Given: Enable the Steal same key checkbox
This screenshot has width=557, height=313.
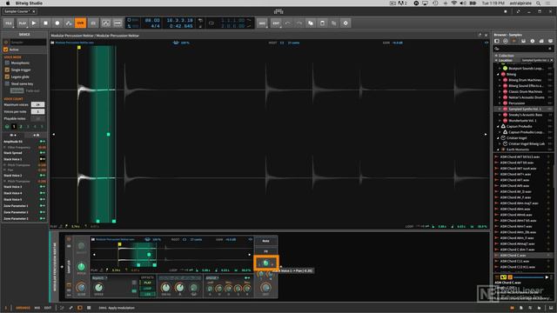Looking at the screenshot, I should coord(7,83).
